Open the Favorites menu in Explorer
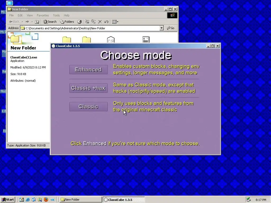 [43, 15]
